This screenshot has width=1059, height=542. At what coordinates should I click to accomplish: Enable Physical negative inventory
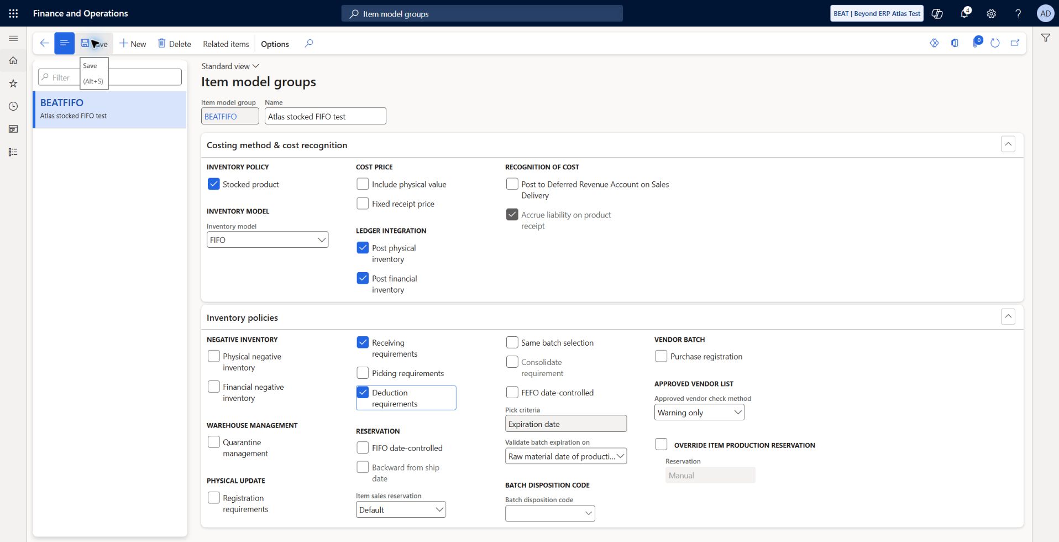coord(214,356)
